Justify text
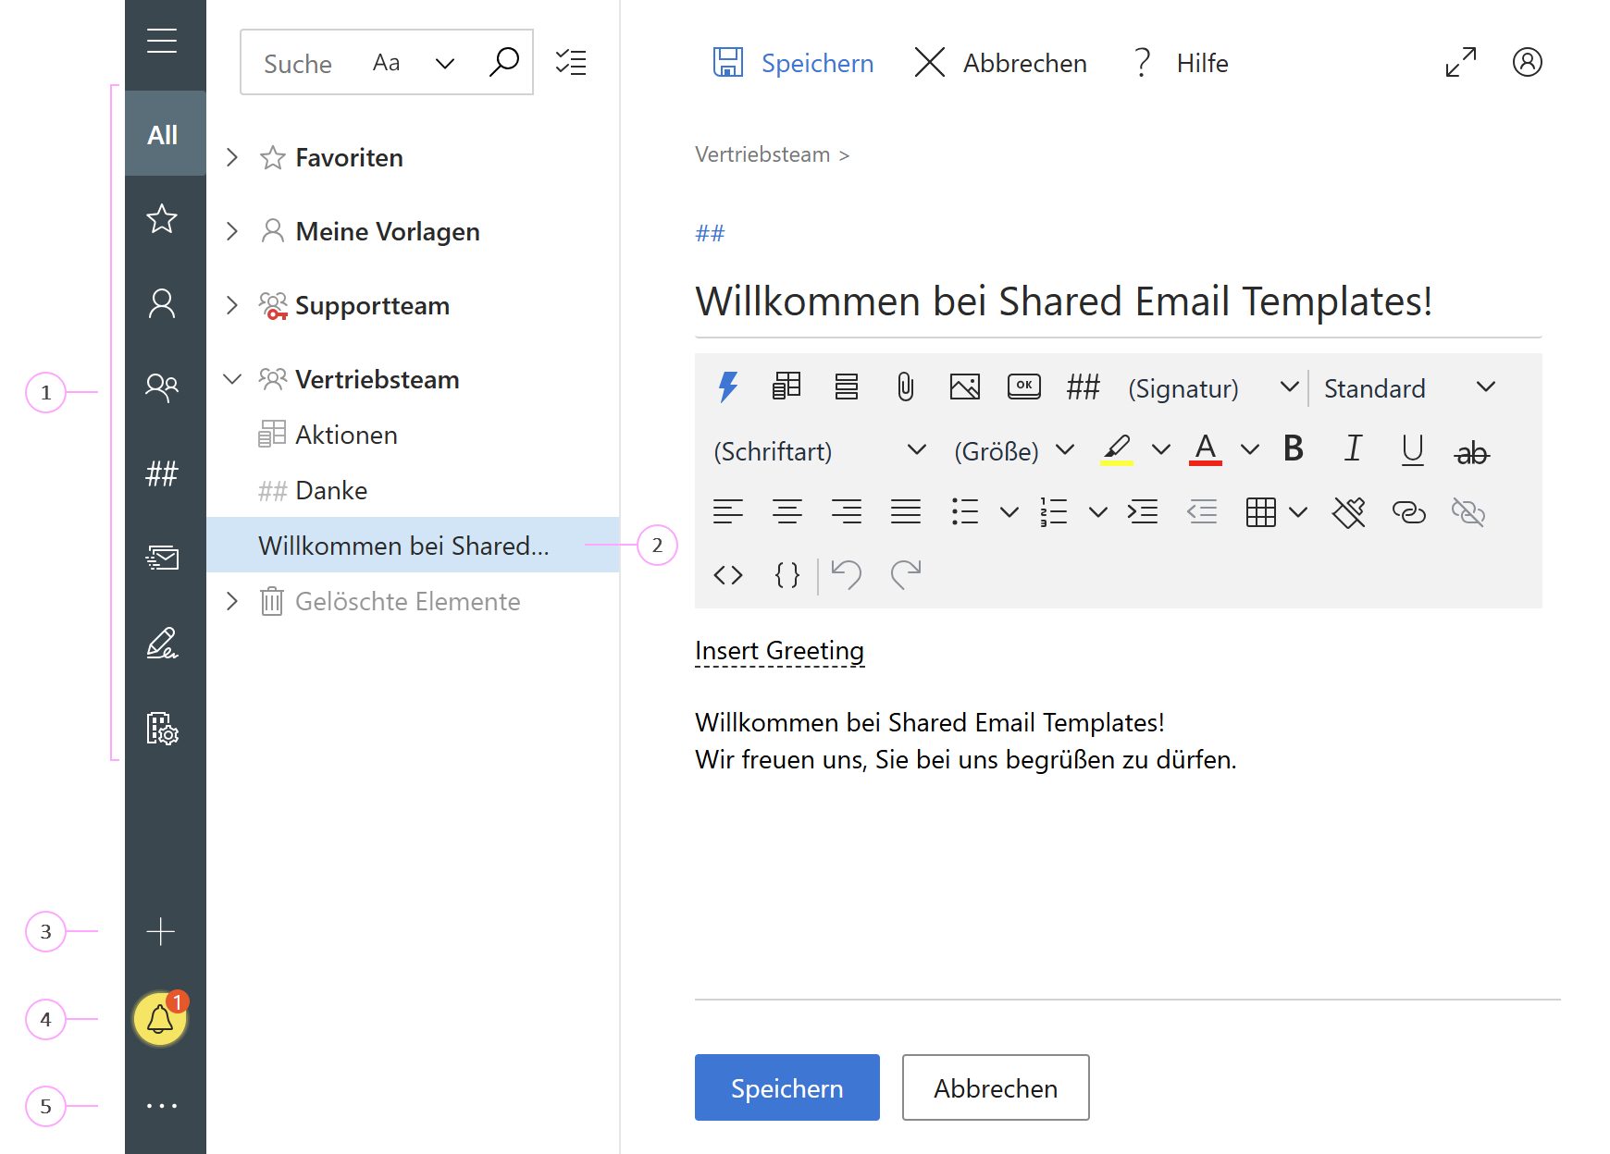The height and width of the screenshot is (1154, 1610). pyautogui.click(x=906, y=511)
